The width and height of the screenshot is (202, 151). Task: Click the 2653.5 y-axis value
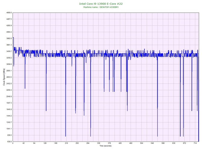[9, 77]
